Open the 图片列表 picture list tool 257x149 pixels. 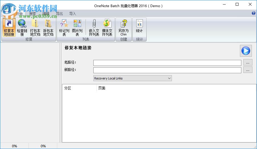coord(77,27)
